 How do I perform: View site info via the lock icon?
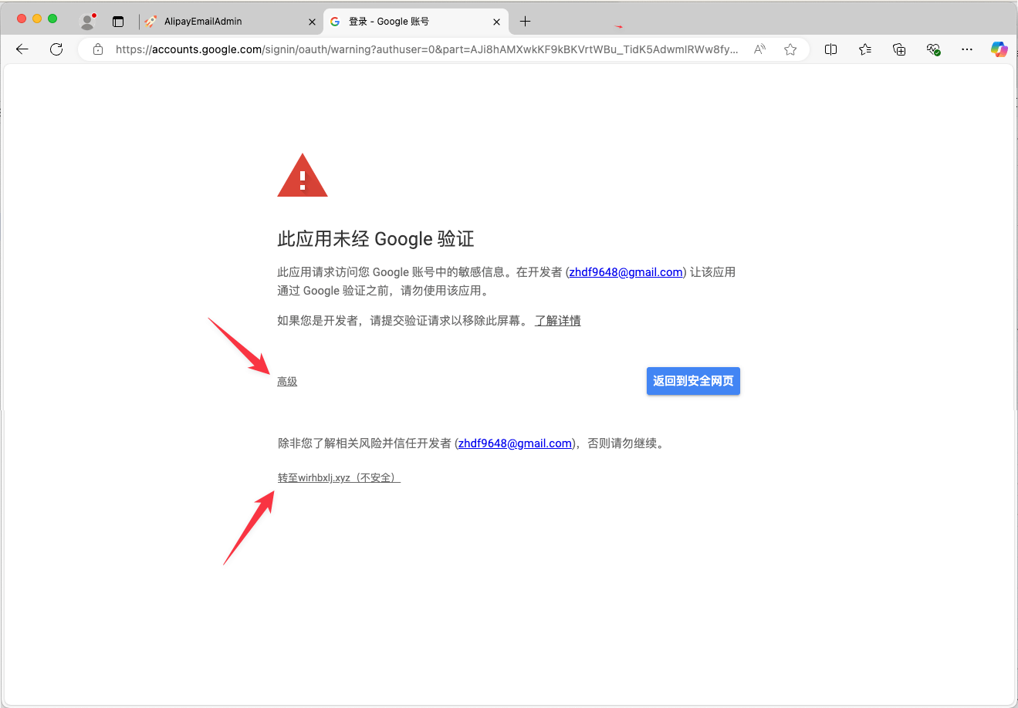[98, 49]
